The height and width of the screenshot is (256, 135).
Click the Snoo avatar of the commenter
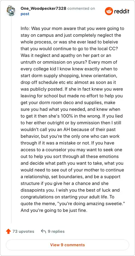(x=11, y=11)
